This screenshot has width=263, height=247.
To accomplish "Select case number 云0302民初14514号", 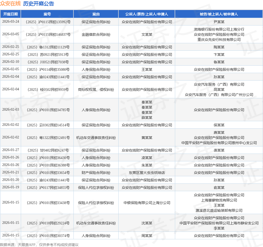I will pyautogui.click(x=48, y=125).
